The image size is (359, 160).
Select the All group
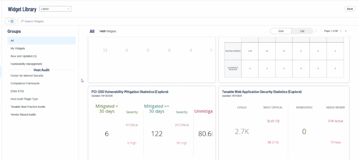[x=41, y=41]
